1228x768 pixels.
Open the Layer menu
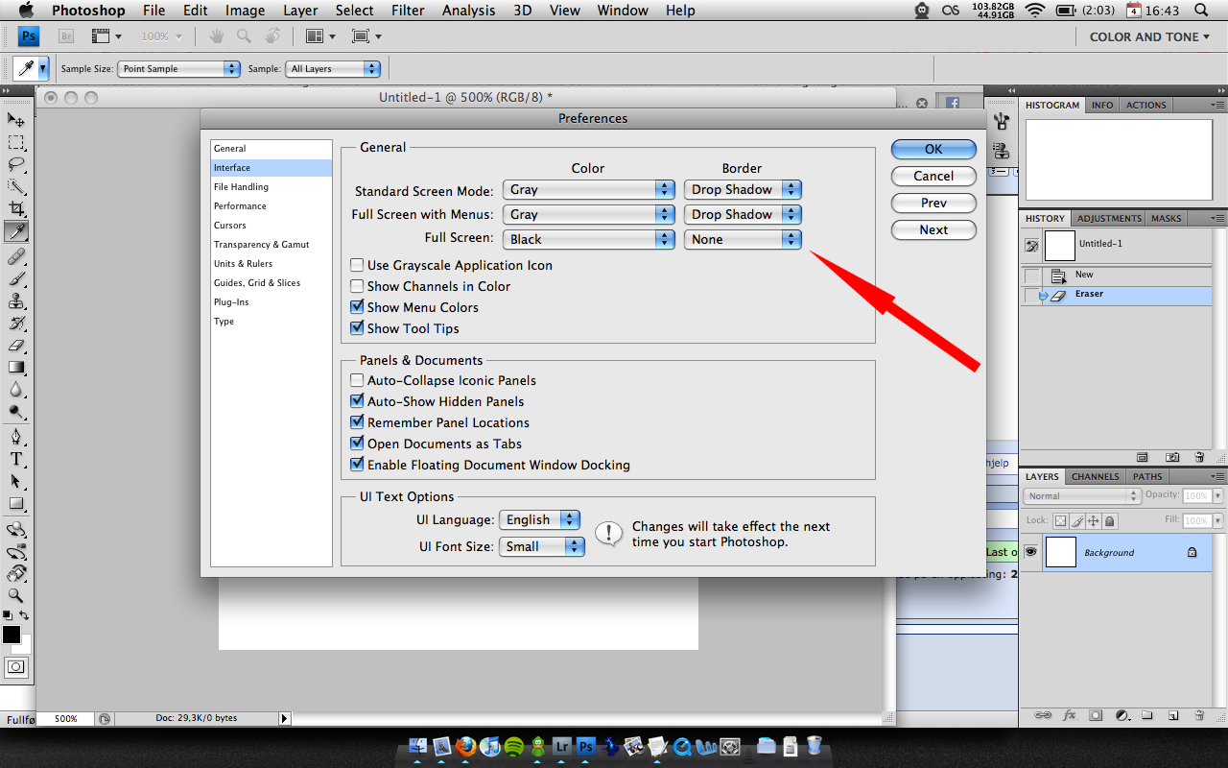click(x=300, y=11)
